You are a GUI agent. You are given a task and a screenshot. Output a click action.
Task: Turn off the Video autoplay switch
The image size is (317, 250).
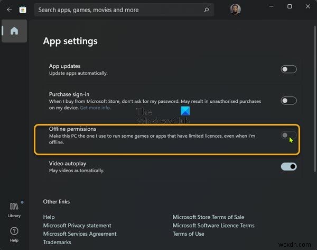(288, 167)
